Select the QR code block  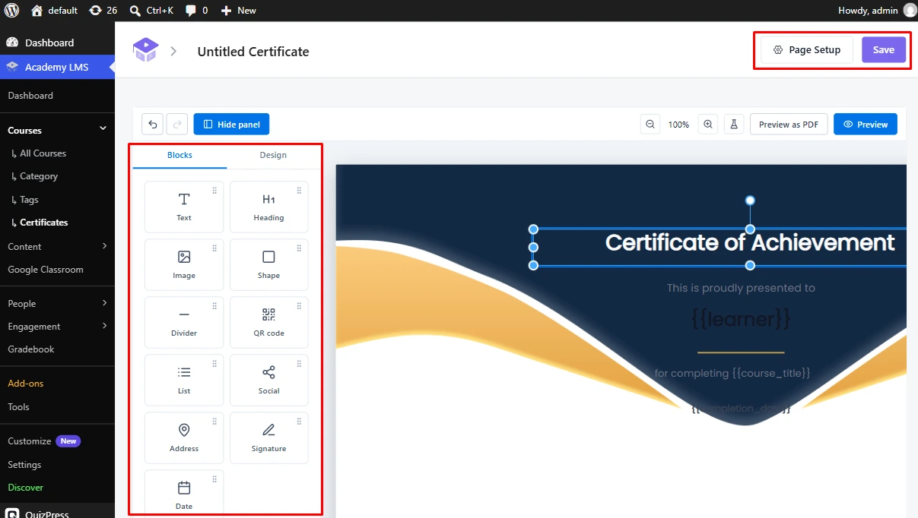(x=268, y=322)
